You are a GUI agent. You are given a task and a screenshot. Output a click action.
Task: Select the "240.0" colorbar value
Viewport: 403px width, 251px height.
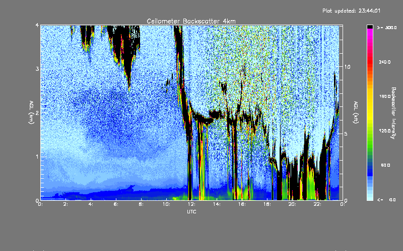[385, 62]
